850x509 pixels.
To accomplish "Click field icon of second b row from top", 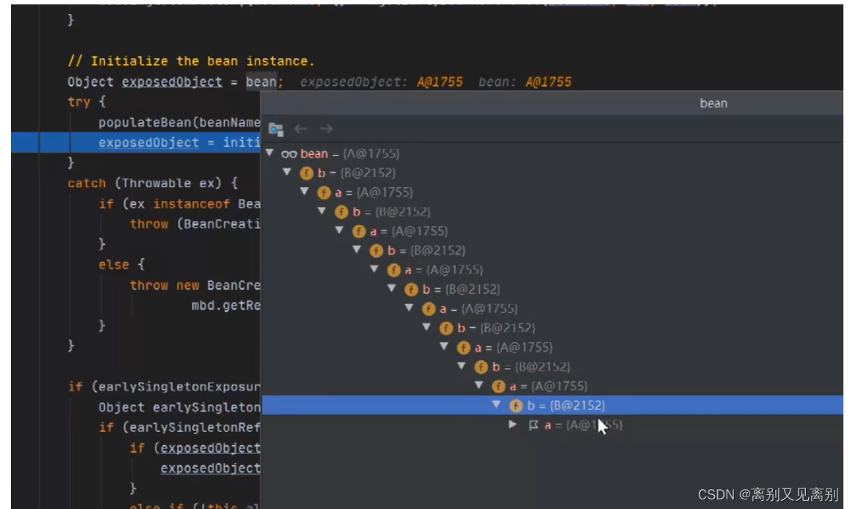I will 341,212.
